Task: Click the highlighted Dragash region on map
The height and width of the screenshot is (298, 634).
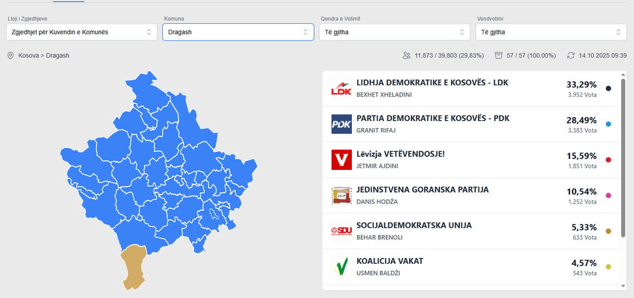Action: coord(135,266)
